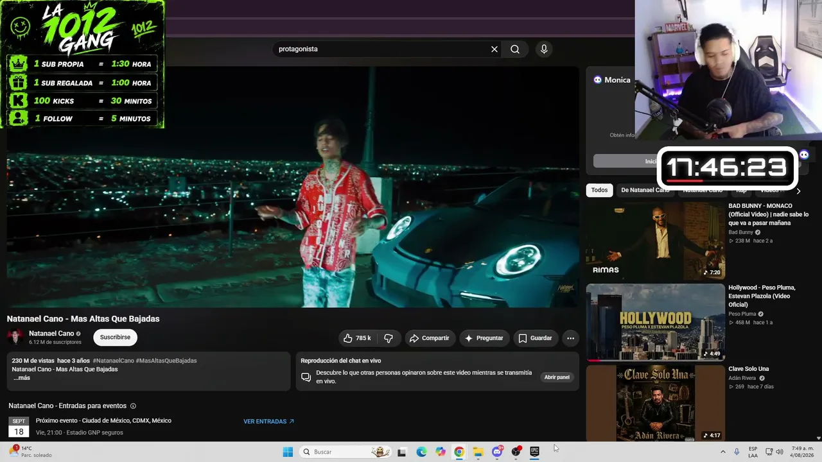Open the Copilot icon in the taskbar
This screenshot has width=822, height=462.
(x=441, y=452)
